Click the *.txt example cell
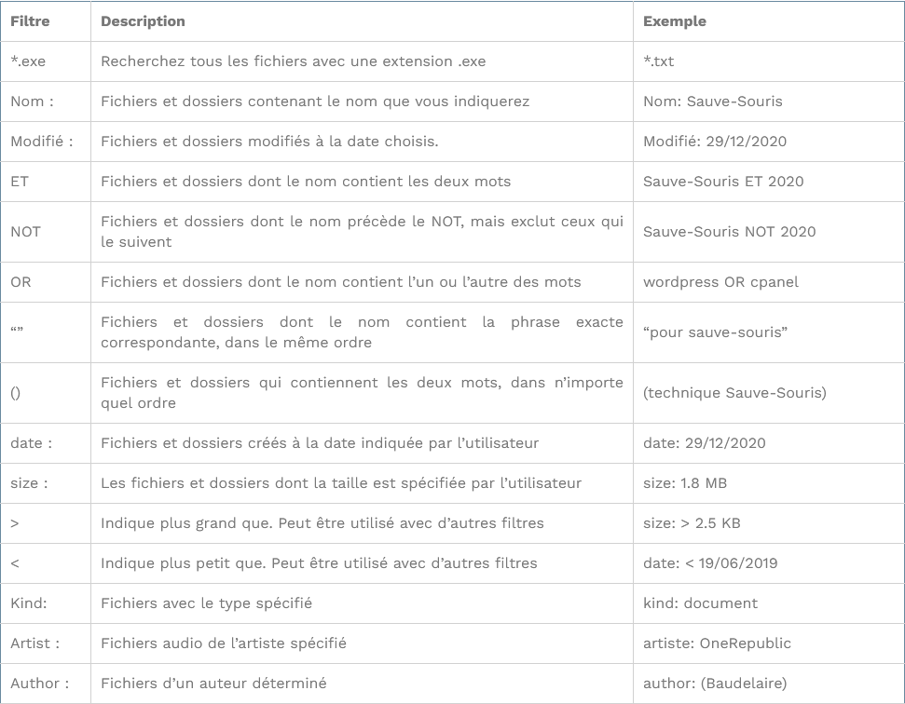 click(659, 61)
